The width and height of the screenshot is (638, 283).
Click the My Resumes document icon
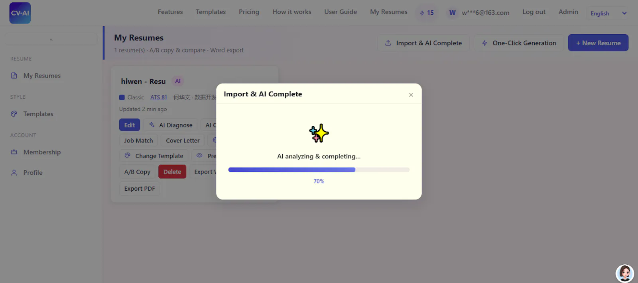pos(14,76)
